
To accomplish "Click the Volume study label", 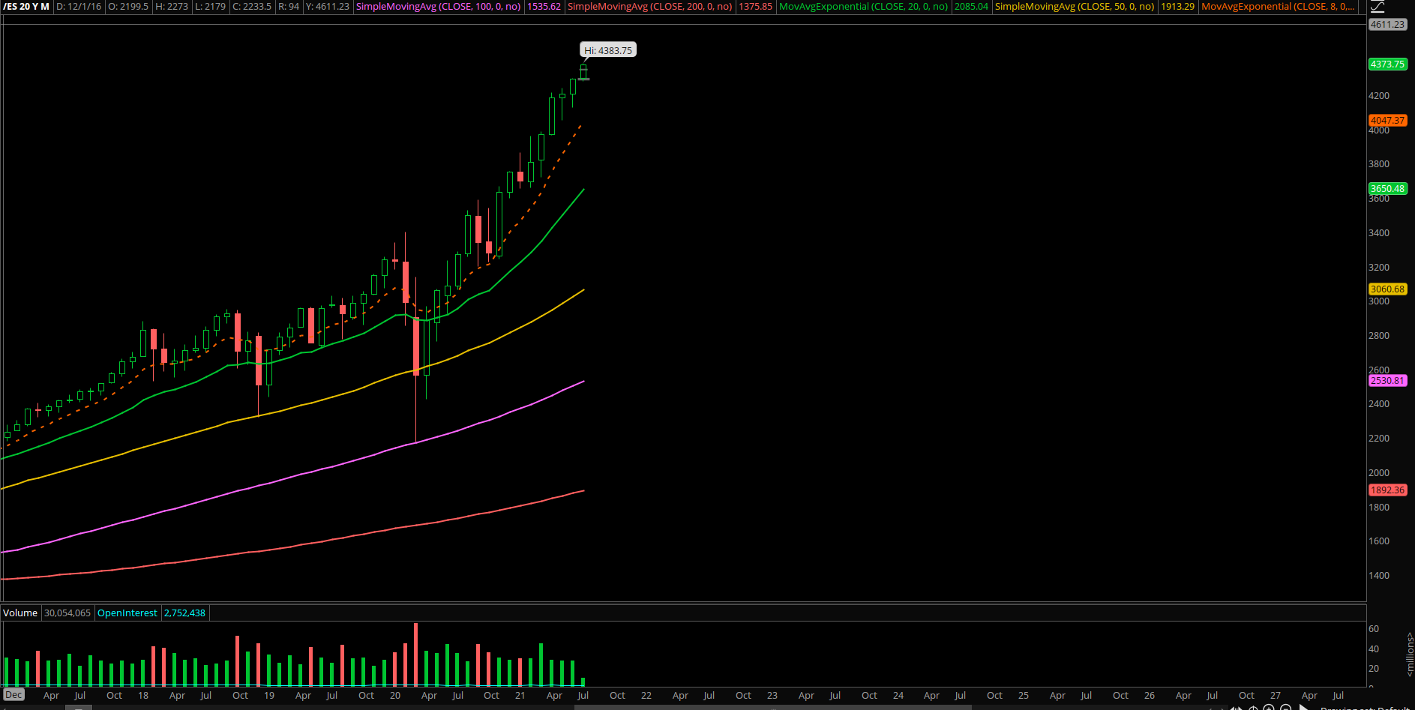I will coord(20,613).
